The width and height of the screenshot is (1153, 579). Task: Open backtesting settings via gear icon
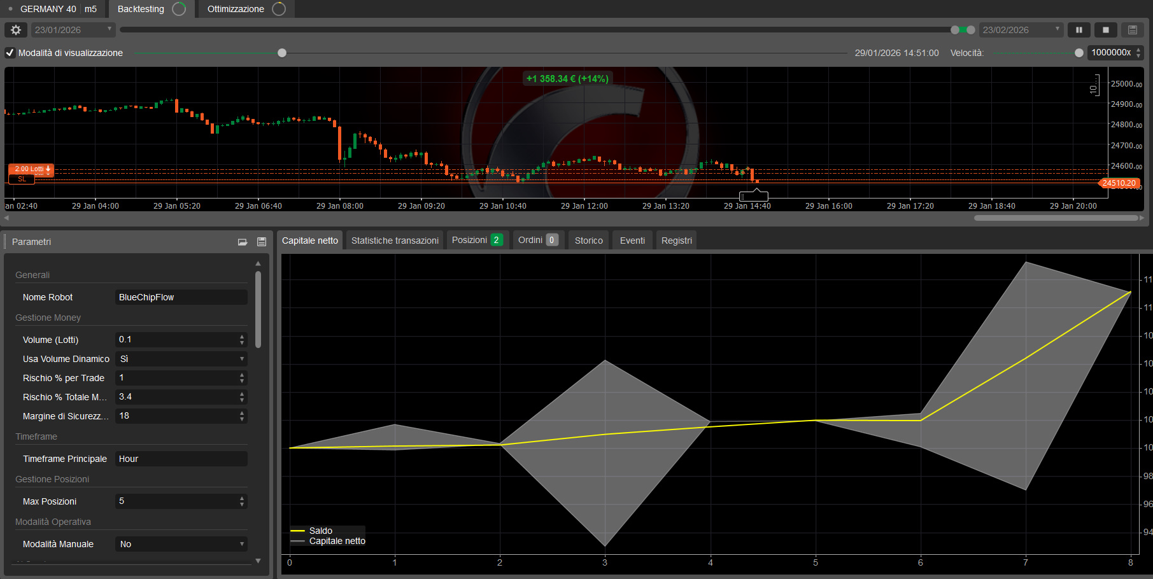click(x=16, y=29)
